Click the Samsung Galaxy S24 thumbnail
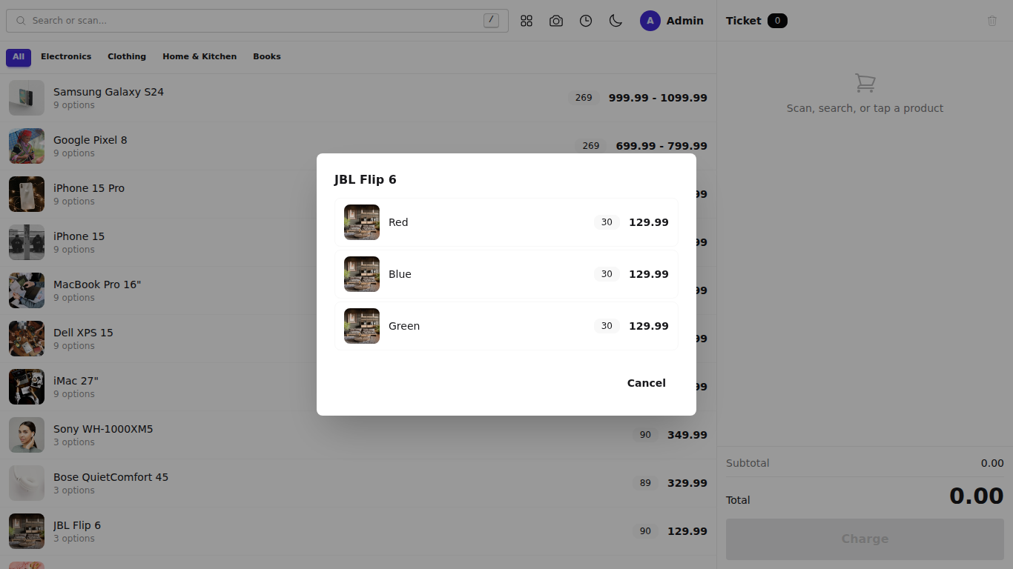Image resolution: width=1013 pixels, height=569 pixels. pos(27,98)
